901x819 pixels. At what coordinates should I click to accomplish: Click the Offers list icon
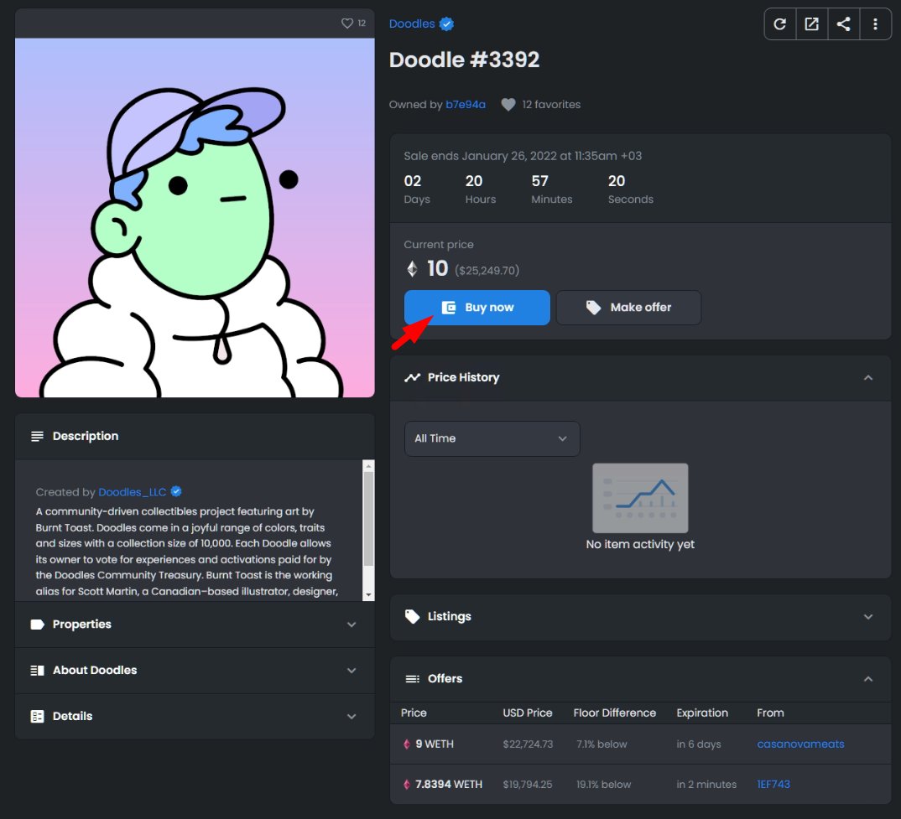pos(412,679)
